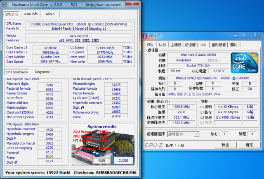264x179 pixels.
Task: Click Multi Thread Fibonachi digits value 31275
Action: [x=116, y=85]
